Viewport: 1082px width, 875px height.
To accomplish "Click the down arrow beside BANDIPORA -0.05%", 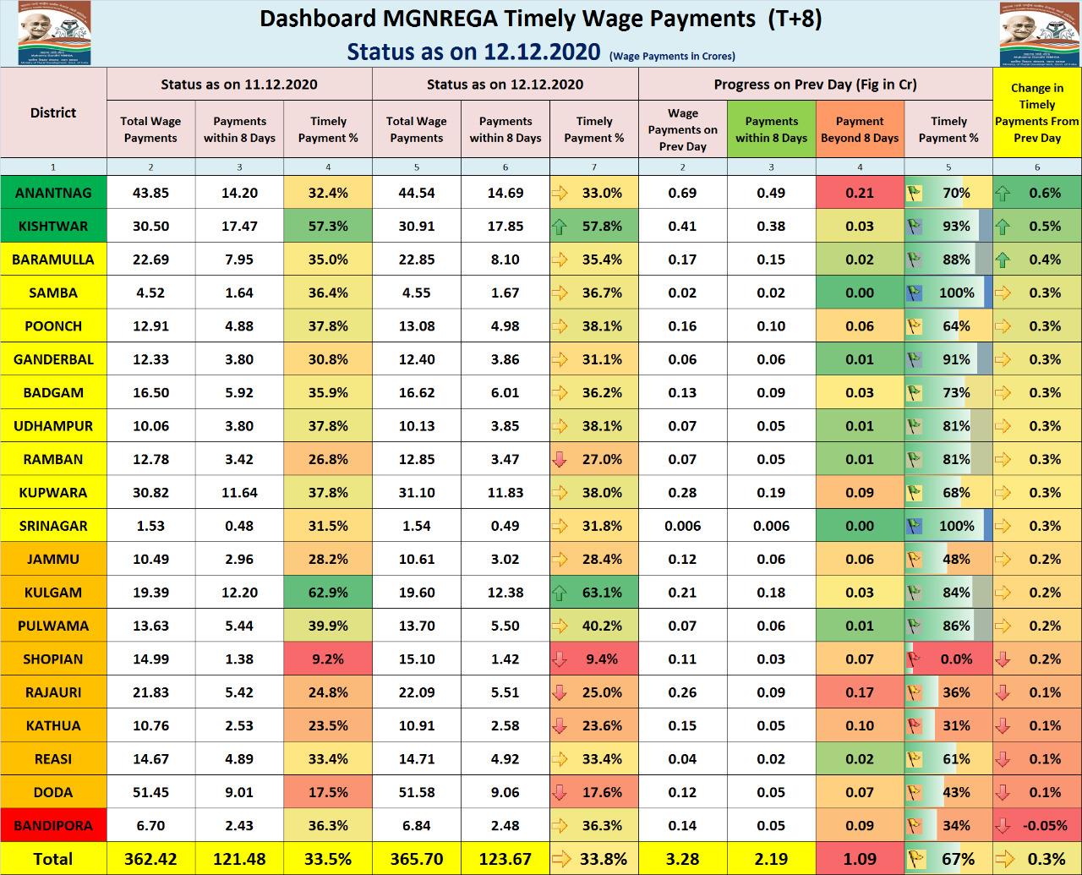I will 1003,825.
